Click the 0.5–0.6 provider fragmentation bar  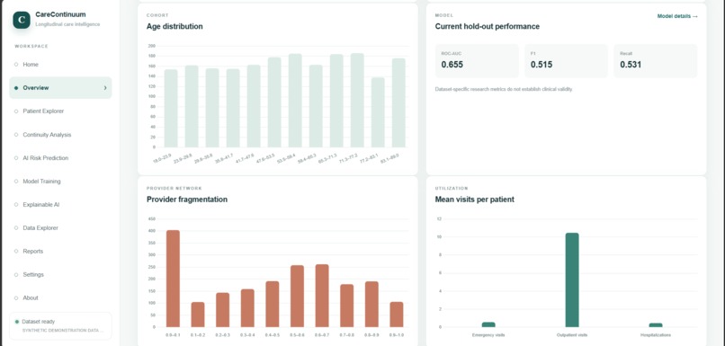298,296
